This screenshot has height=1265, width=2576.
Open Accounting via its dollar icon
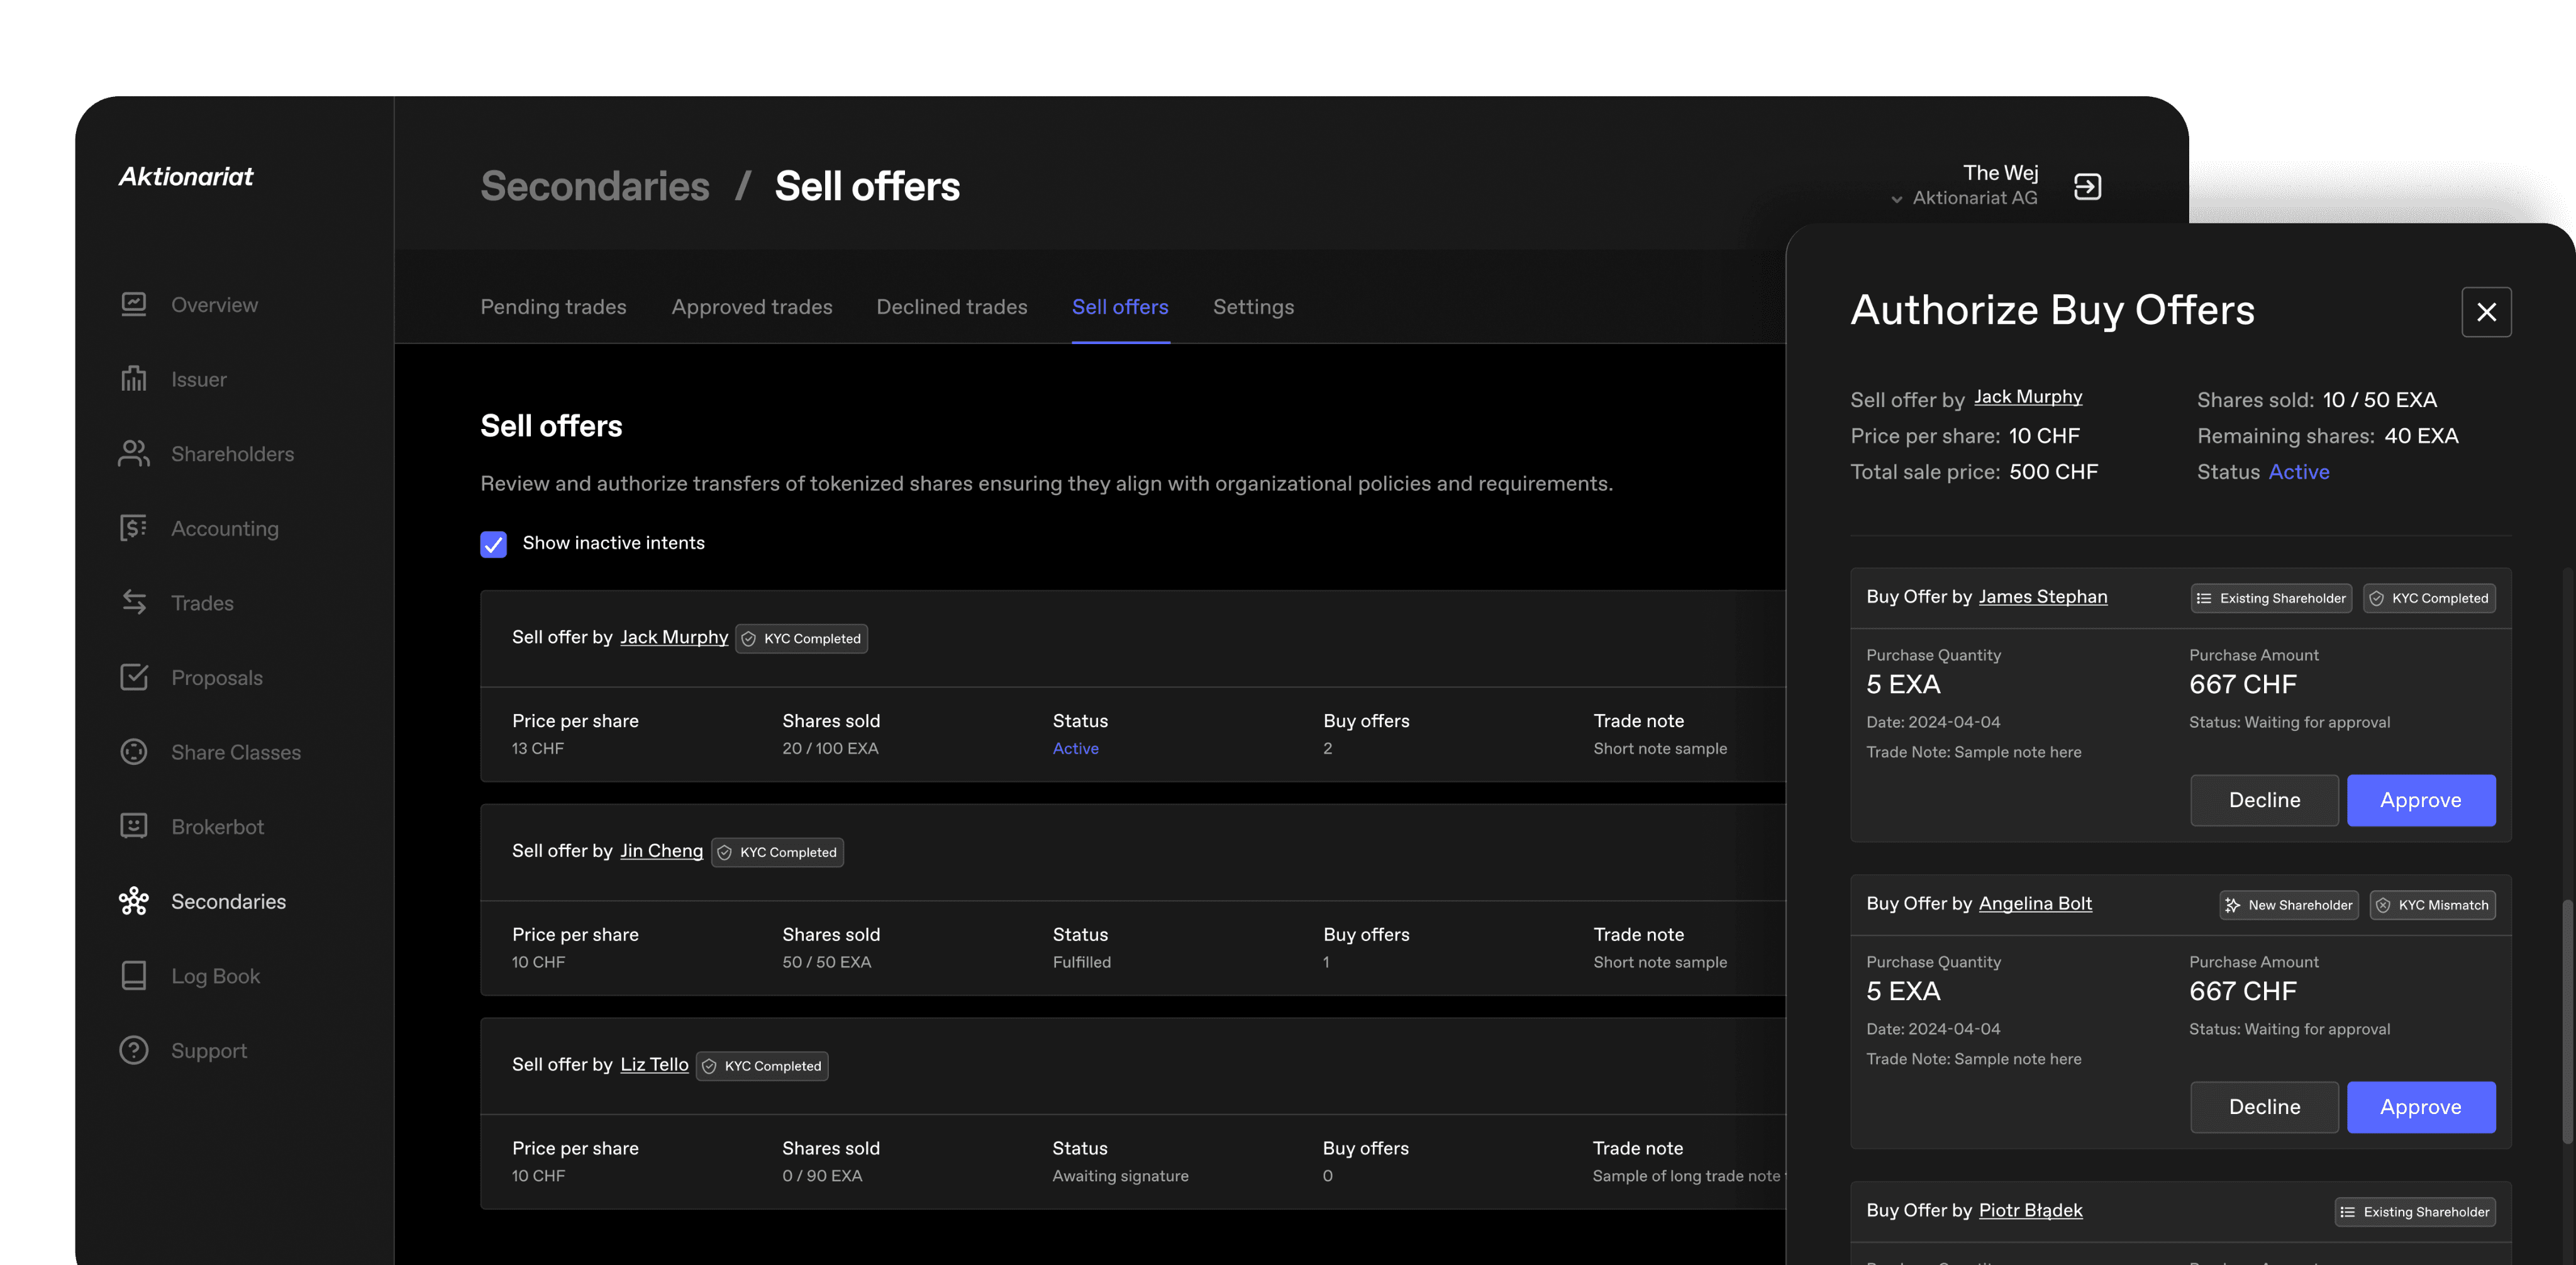(x=134, y=528)
